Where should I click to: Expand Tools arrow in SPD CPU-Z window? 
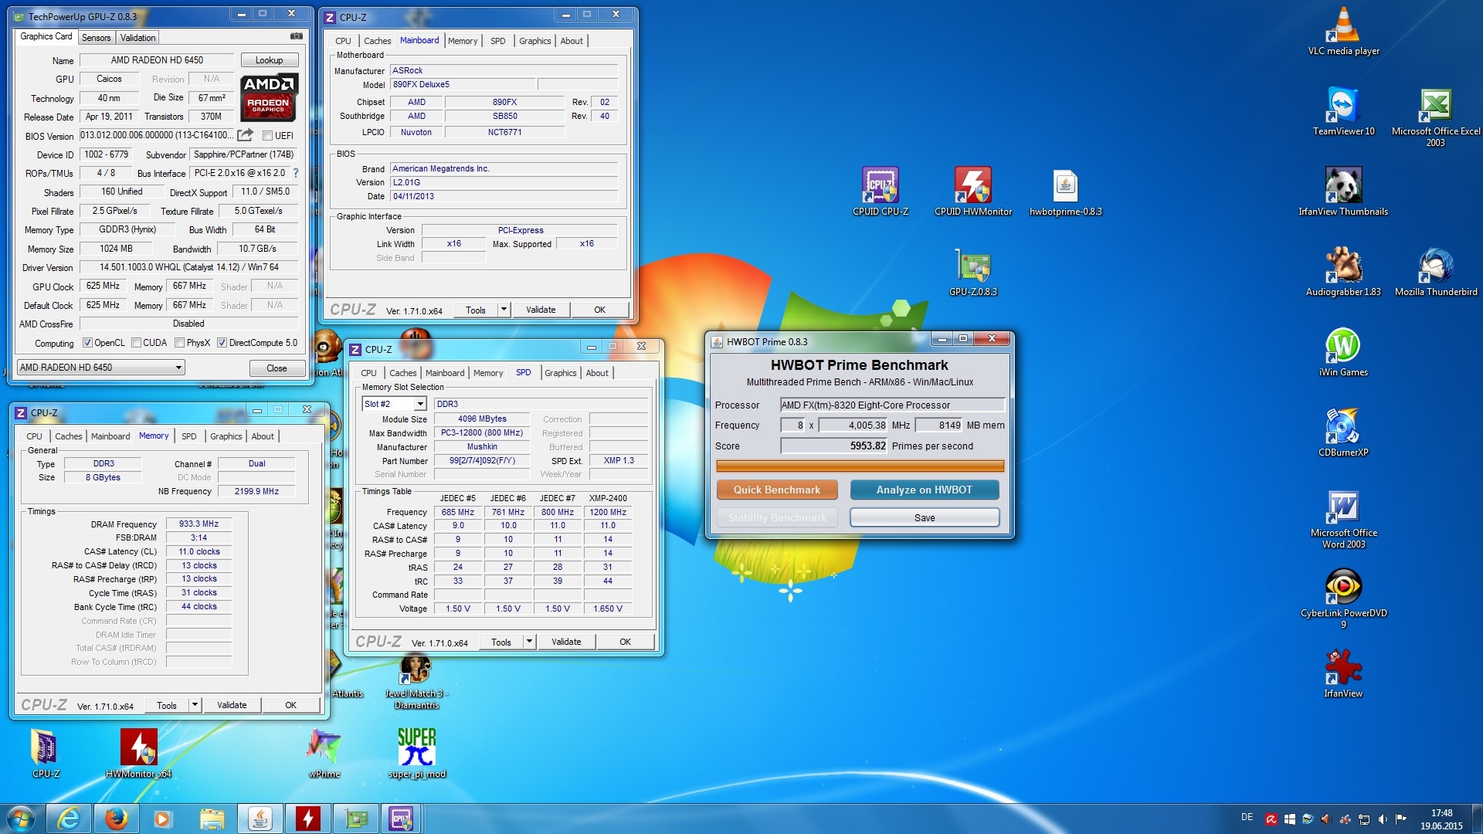(529, 642)
